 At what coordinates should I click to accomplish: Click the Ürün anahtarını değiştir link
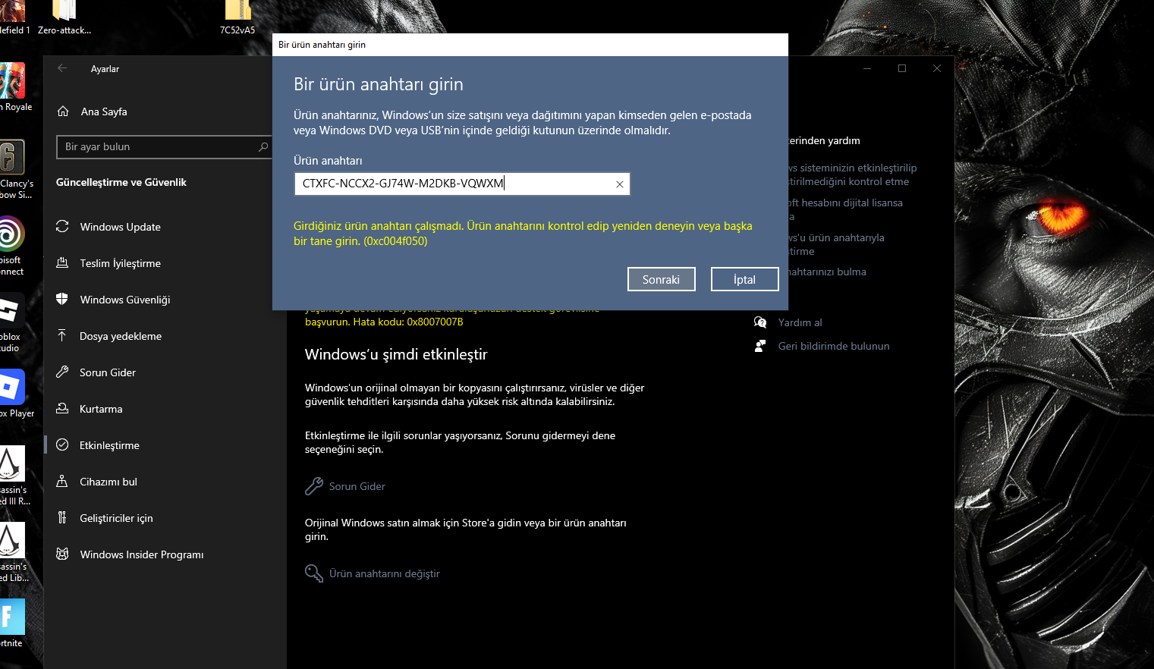tap(385, 573)
